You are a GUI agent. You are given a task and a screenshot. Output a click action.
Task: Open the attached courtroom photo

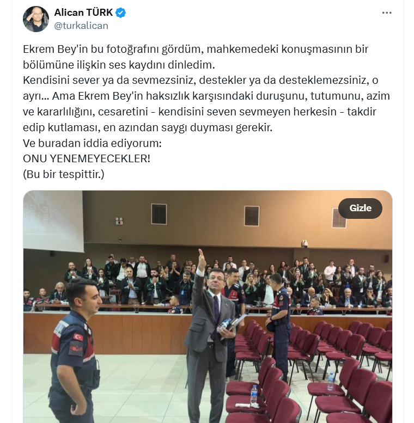208,306
